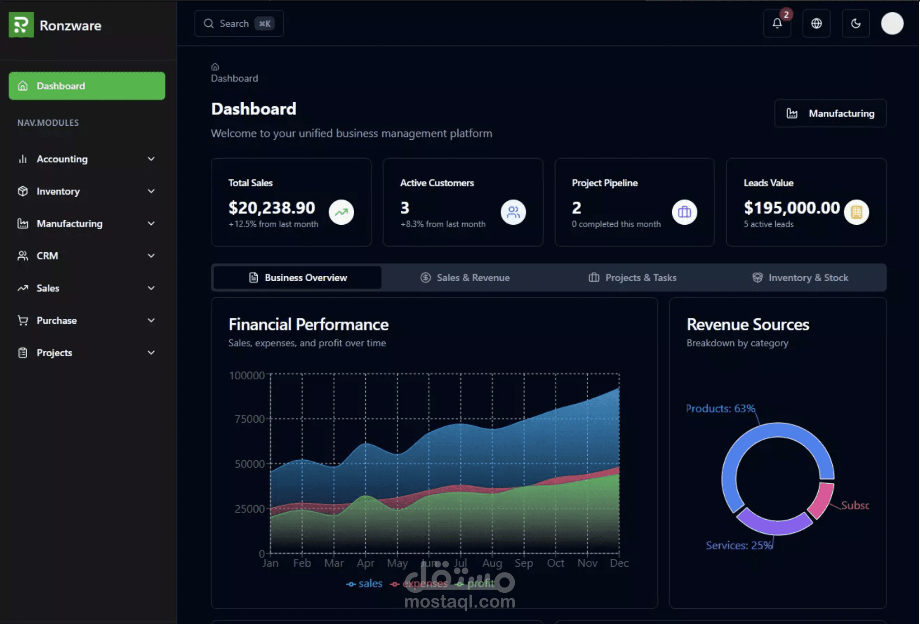
Task: Click the Search input field
Action: [x=234, y=24]
